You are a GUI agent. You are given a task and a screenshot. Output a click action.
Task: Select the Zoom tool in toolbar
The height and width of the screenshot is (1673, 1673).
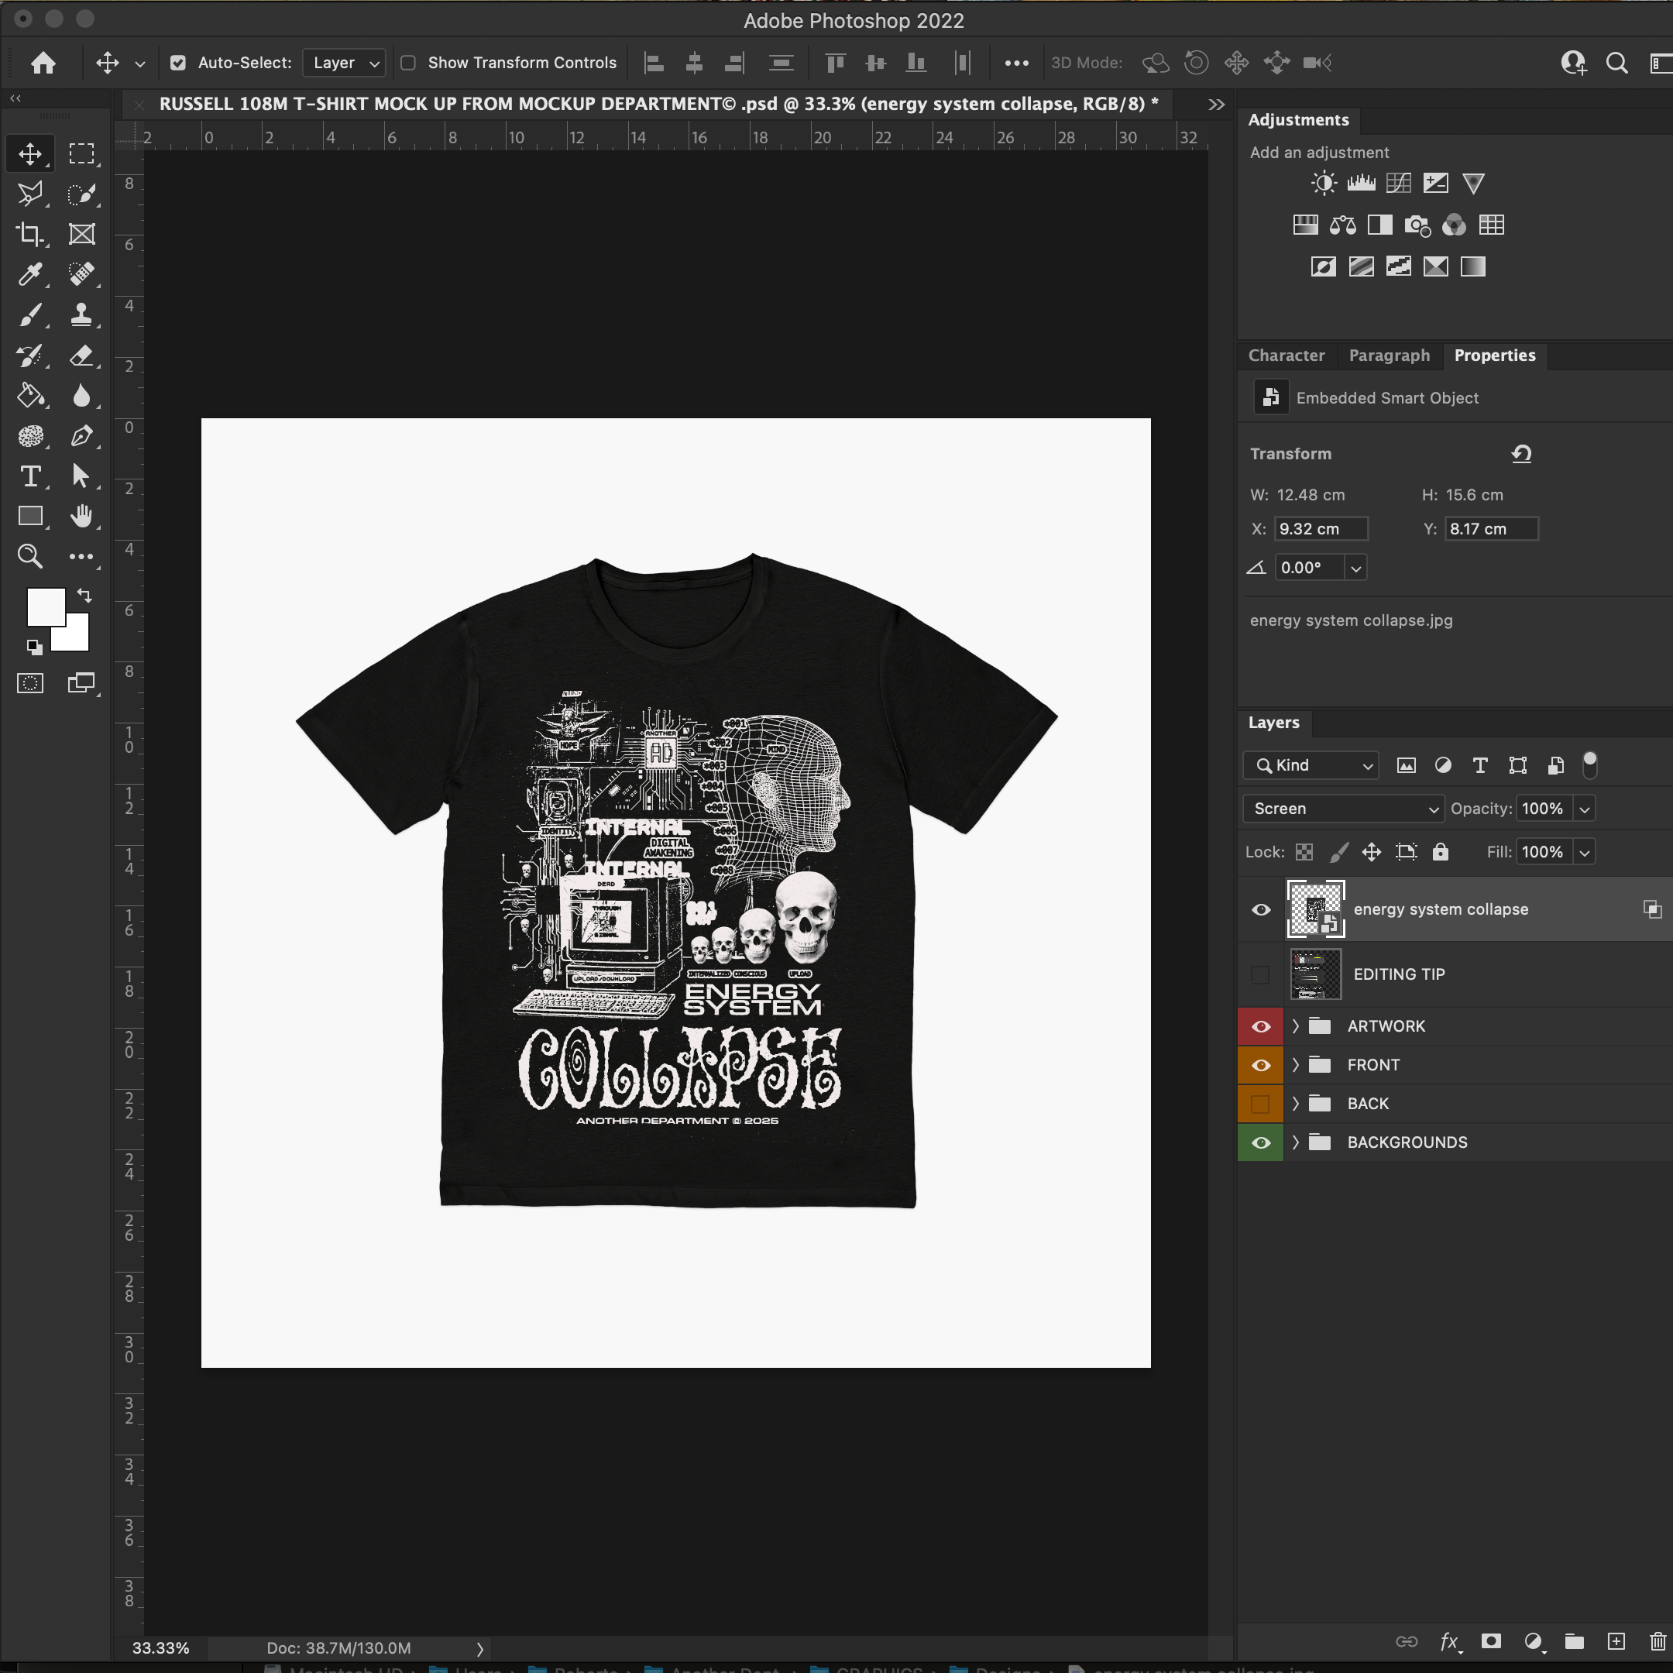[30, 556]
